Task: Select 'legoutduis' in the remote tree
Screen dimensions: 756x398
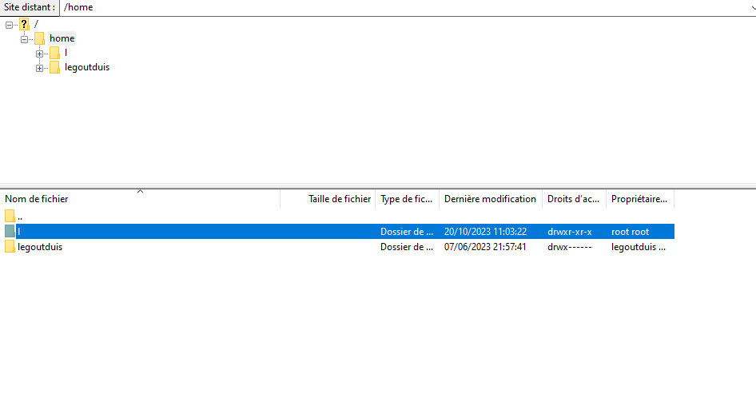Action: click(x=87, y=68)
